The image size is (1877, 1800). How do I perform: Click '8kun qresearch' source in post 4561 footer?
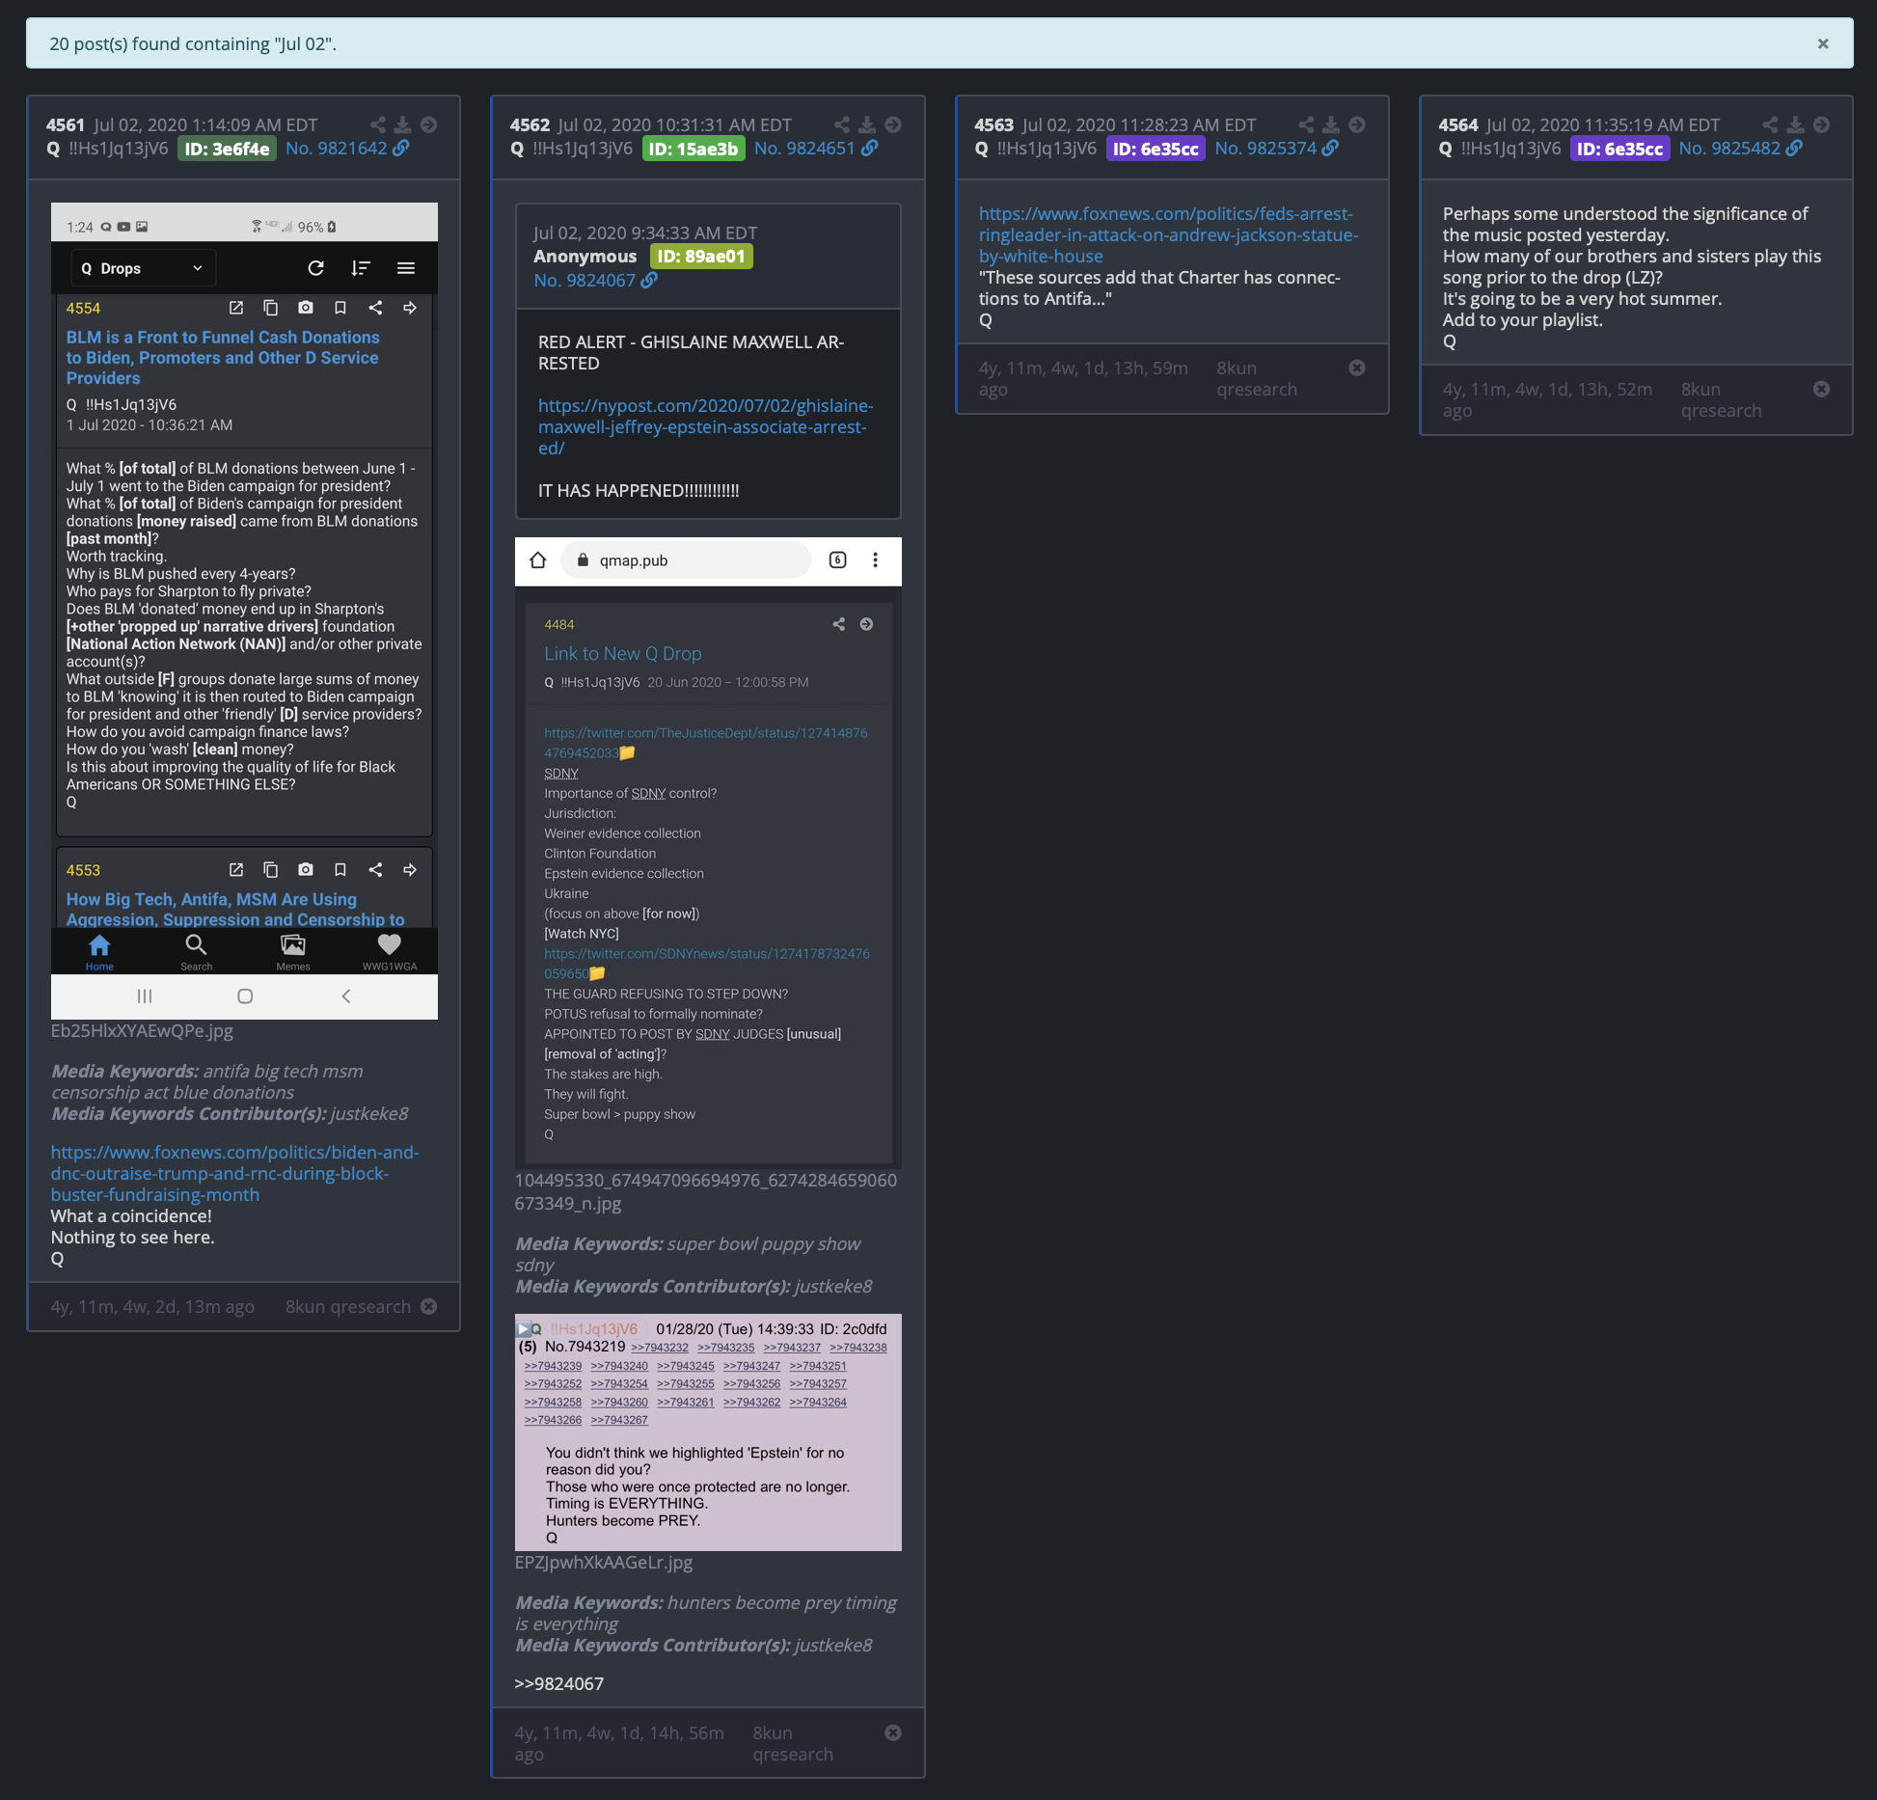[348, 1306]
